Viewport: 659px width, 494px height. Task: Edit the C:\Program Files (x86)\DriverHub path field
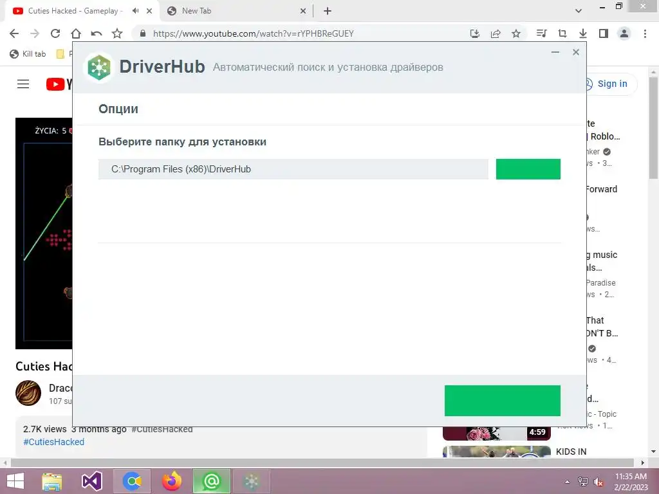tap(293, 169)
